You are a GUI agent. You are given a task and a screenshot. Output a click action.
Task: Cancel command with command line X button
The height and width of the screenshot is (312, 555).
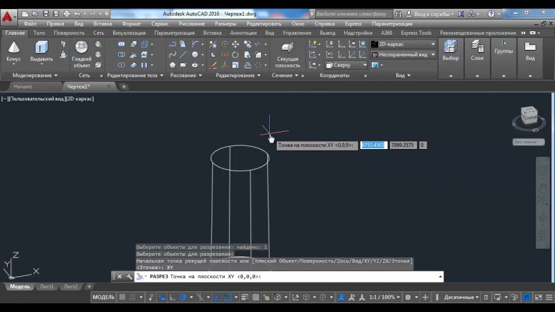[x=119, y=277]
